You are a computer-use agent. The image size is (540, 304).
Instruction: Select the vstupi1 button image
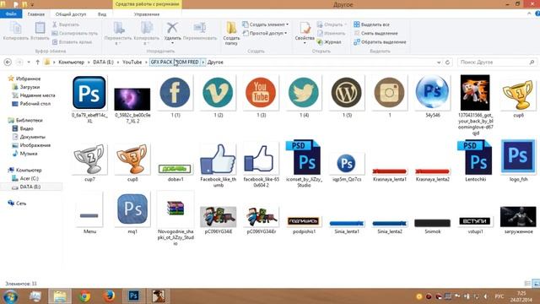[475, 220]
